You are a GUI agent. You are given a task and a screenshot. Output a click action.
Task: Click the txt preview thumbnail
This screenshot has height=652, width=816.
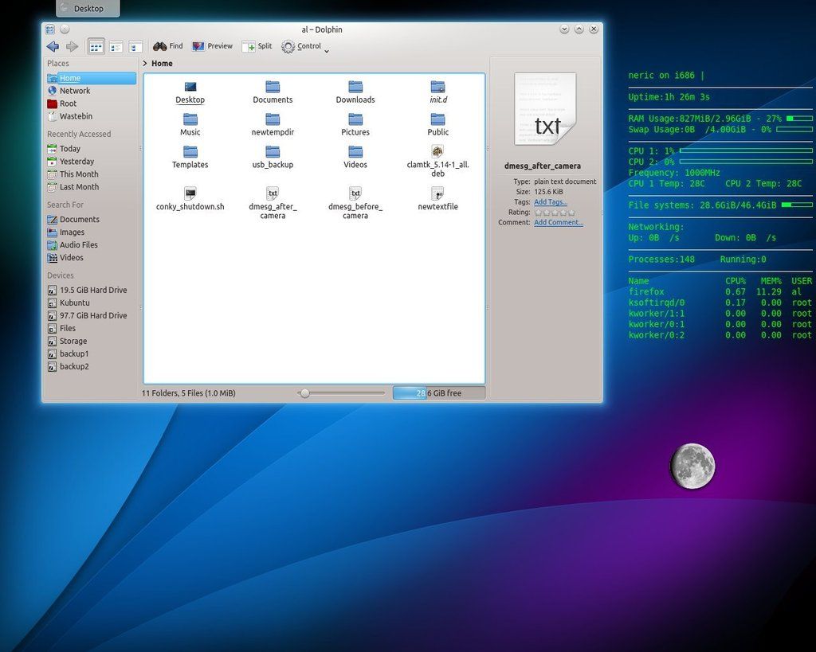click(x=545, y=109)
